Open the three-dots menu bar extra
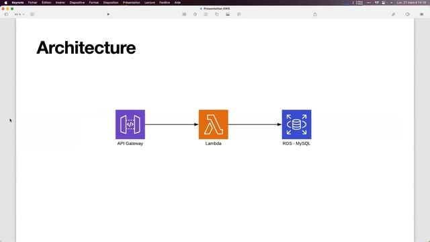The width and height of the screenshot is (430, 242). (x=369, y=3)
